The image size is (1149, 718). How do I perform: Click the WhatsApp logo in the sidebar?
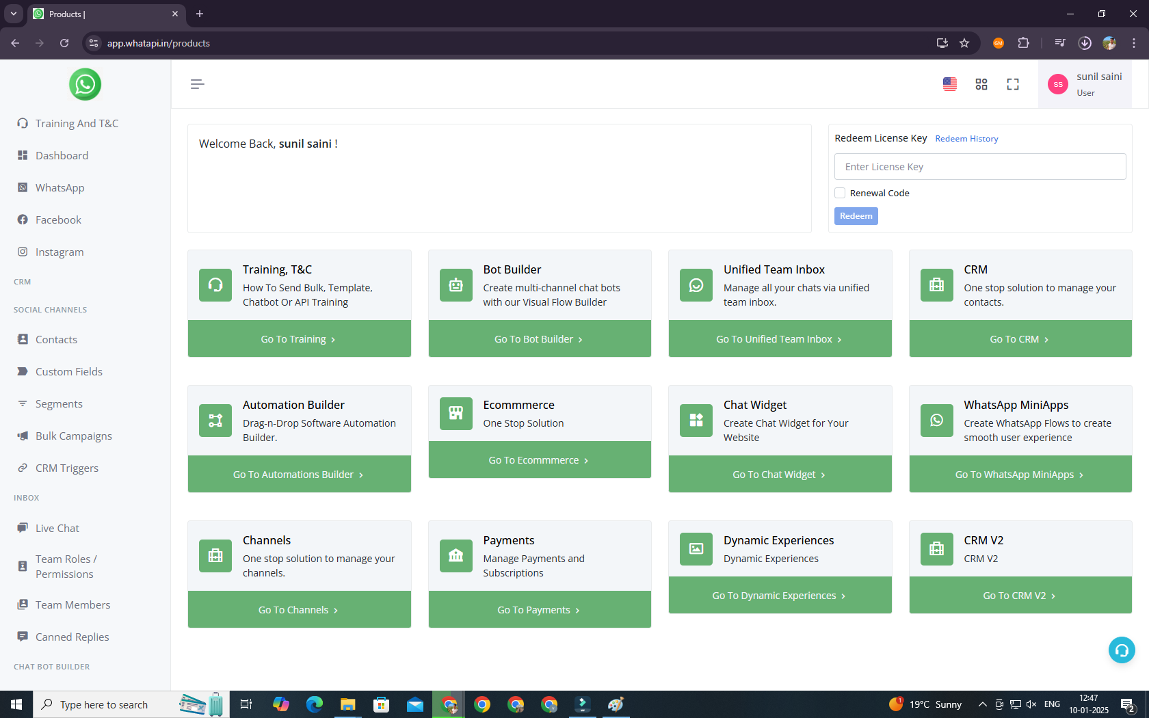85,84
